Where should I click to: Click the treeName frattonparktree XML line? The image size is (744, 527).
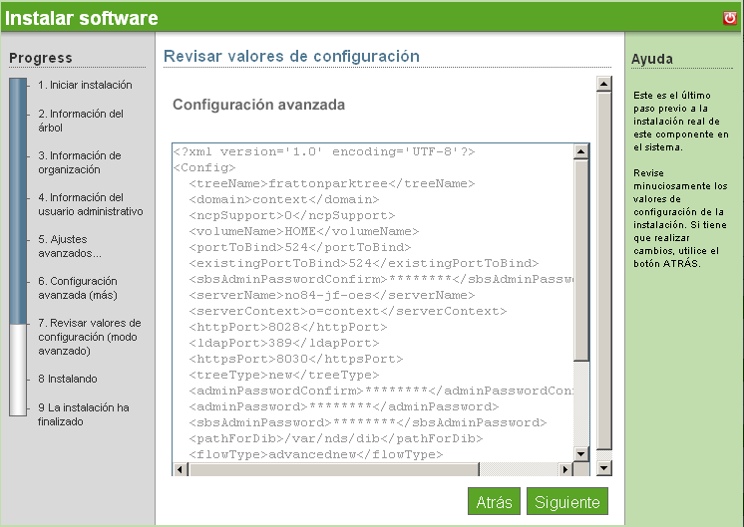pyautogui.click(x=332, y=183)
